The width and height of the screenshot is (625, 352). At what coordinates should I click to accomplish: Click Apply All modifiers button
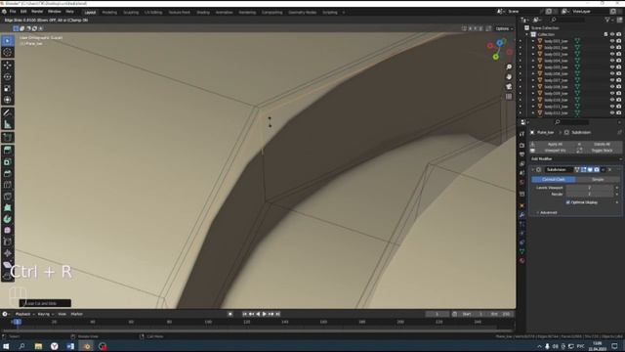click(552, 144)
